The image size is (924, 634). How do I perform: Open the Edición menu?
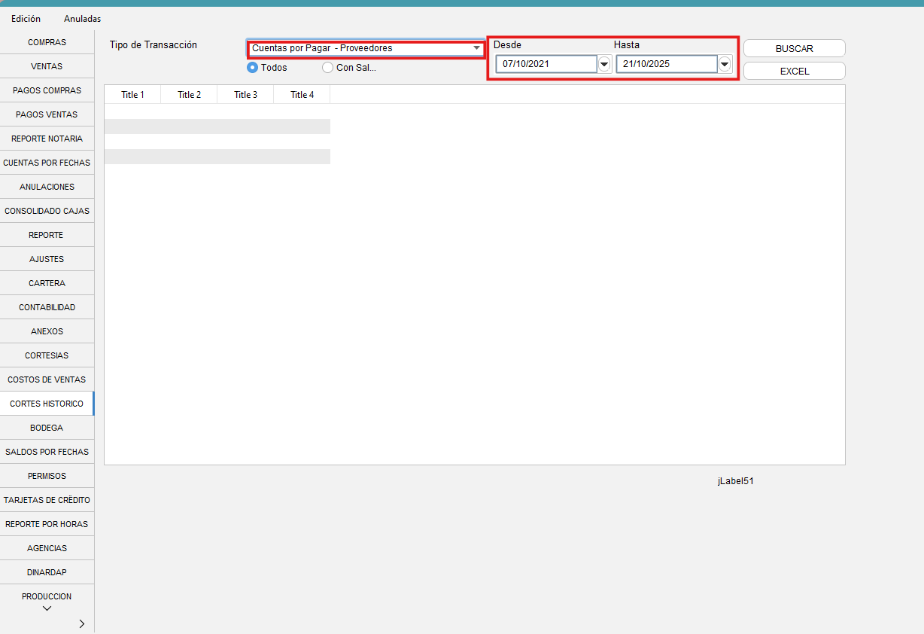26,19
